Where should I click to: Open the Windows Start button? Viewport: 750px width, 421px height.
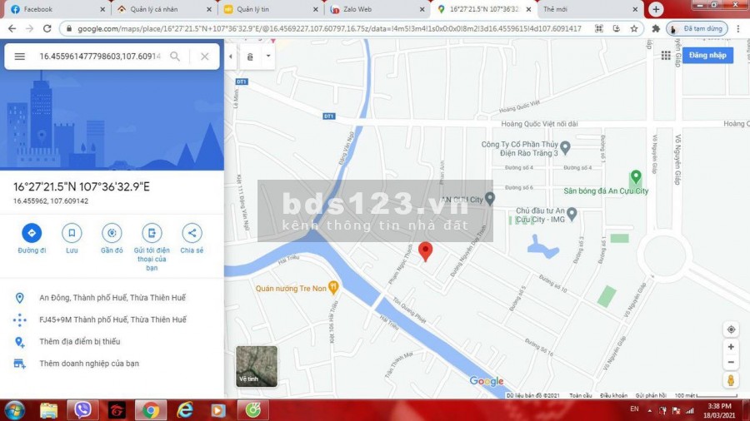(14, 410)
